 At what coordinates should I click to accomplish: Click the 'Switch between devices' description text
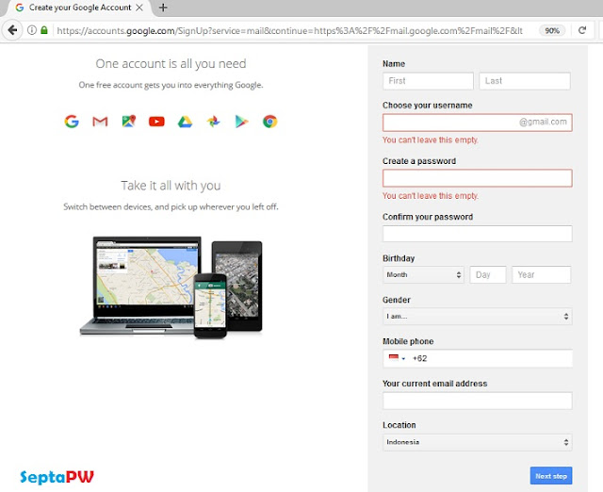[x=171, y=207]
